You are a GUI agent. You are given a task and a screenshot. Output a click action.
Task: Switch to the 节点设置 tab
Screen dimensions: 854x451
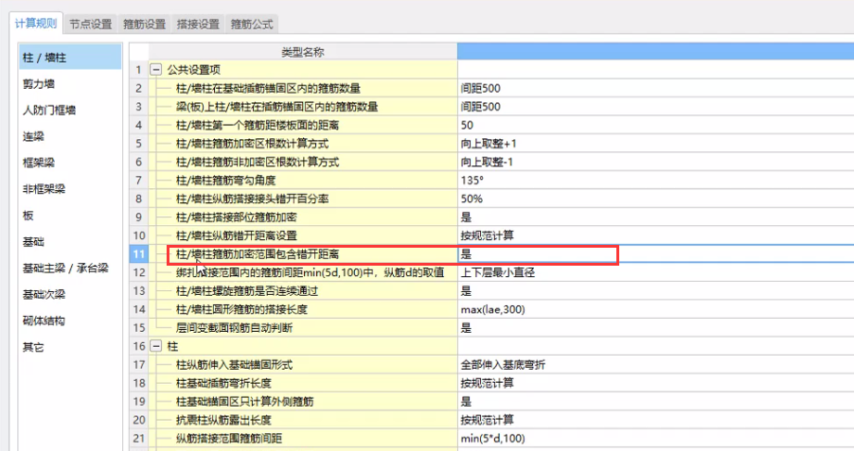pos(90,24)
